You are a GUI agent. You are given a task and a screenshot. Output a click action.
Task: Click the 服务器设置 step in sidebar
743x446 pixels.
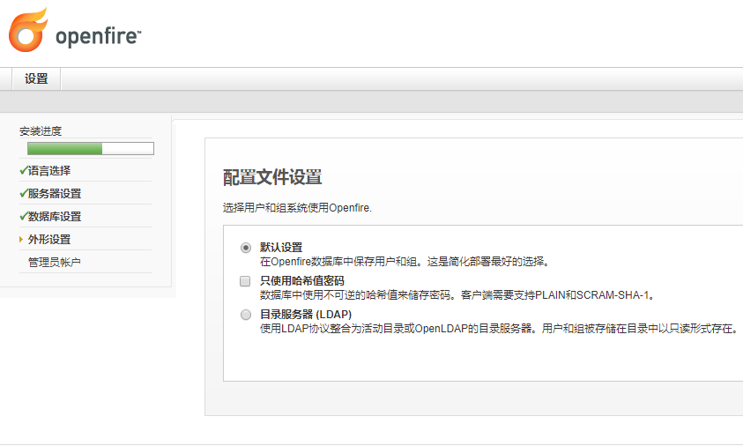(x=55, y=193)
